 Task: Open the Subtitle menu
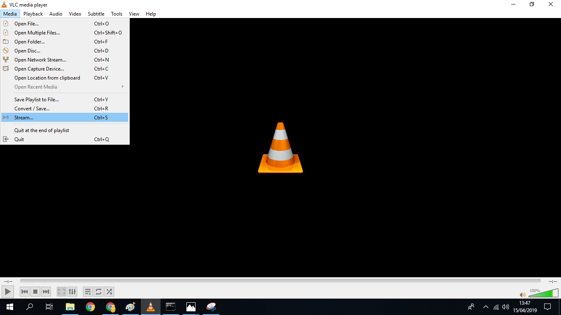tap(96, 14)
